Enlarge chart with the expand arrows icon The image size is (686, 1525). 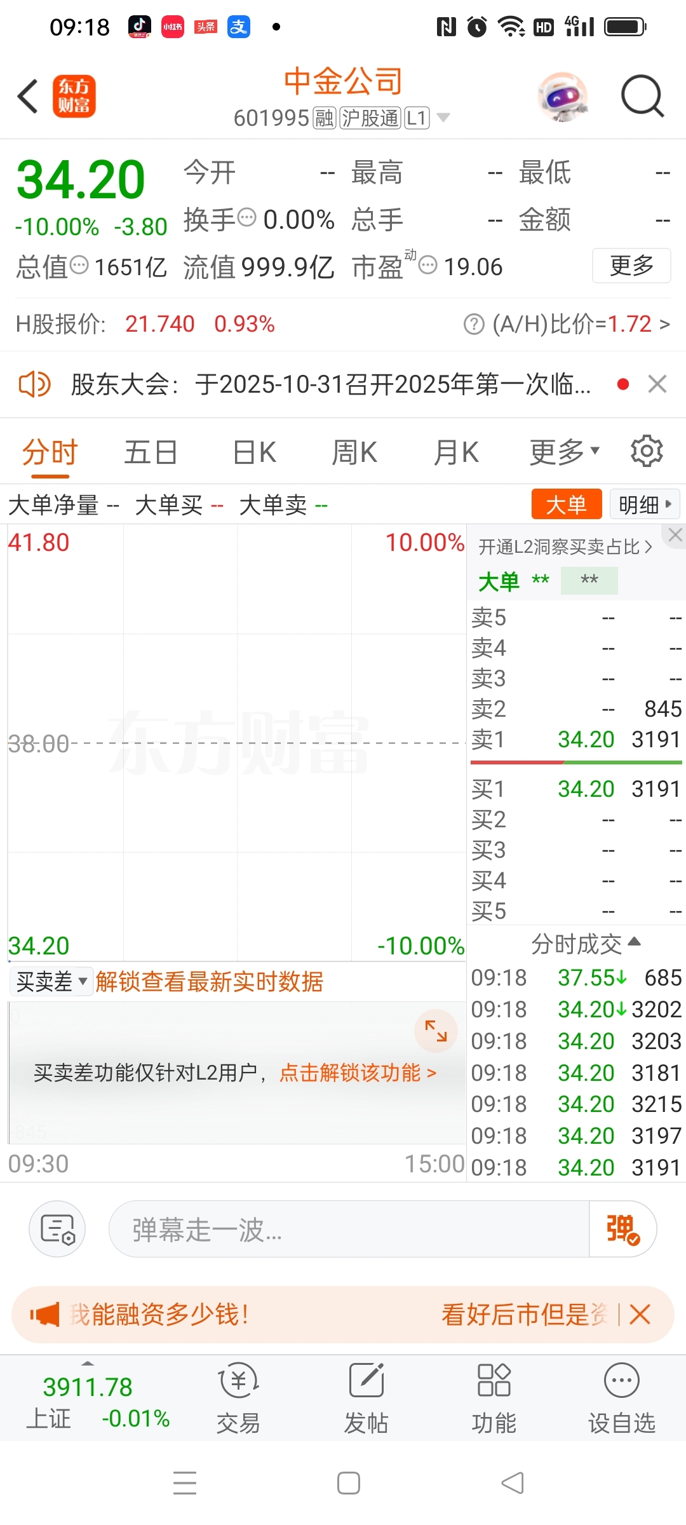436,1031
